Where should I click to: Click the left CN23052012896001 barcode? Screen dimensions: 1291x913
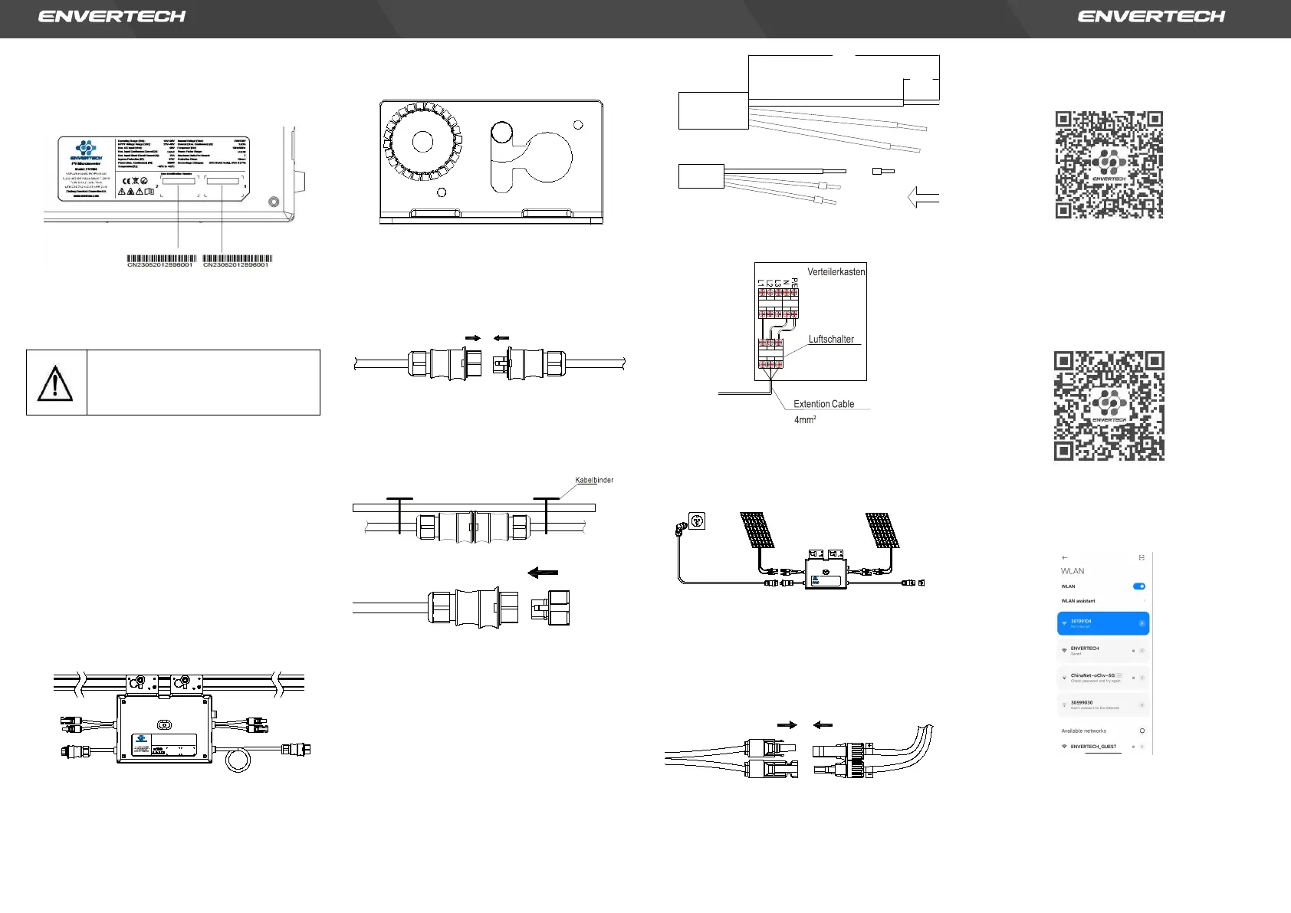click(x=160, y=261)
